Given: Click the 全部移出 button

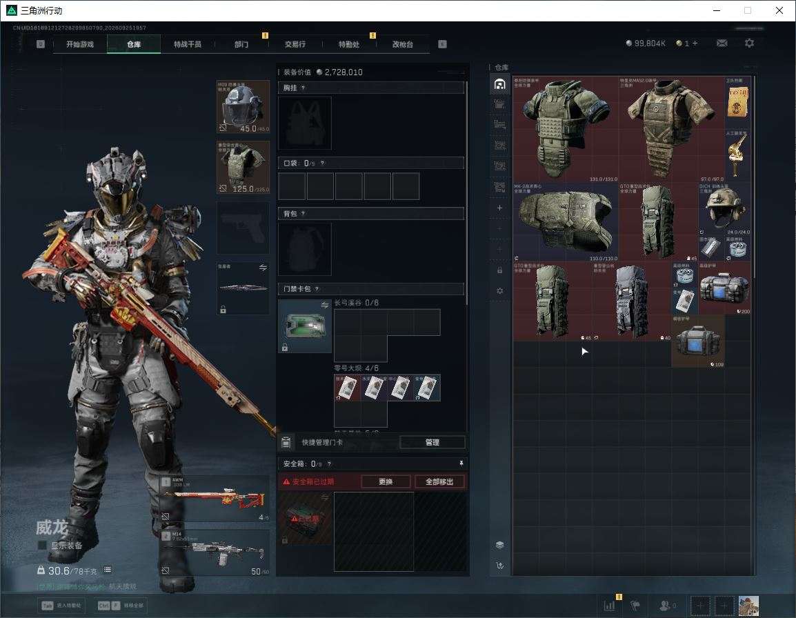Looking at the screenshot, I should pos(439,481).
